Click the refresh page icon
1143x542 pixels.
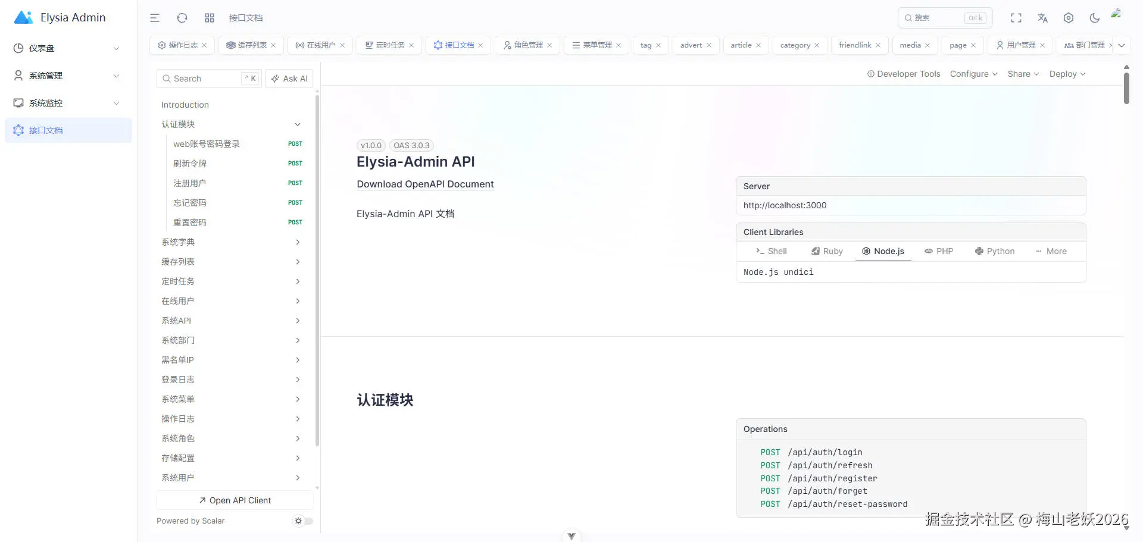182,18
